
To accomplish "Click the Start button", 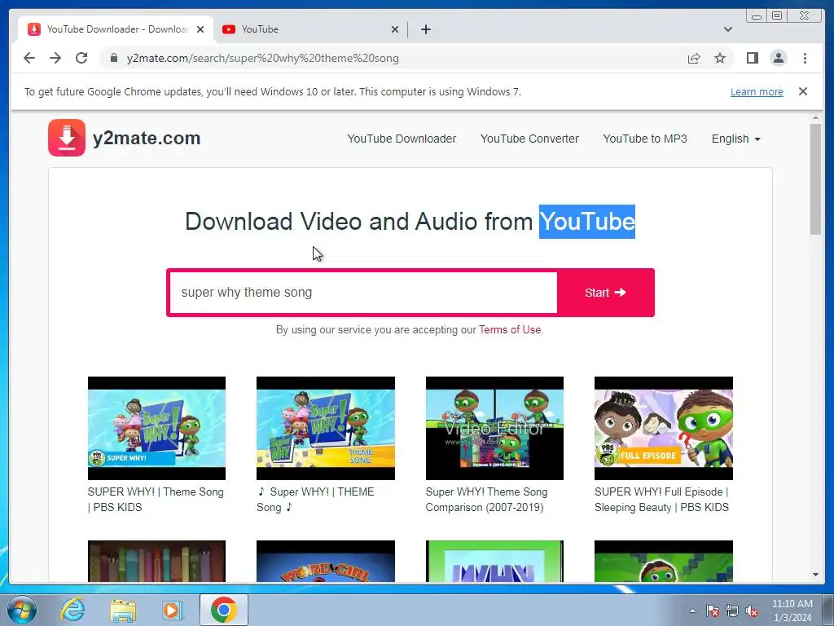I will (x=605, y=293).
